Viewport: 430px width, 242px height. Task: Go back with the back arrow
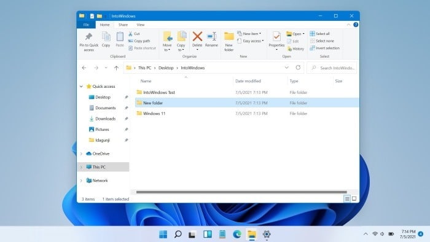84,68
